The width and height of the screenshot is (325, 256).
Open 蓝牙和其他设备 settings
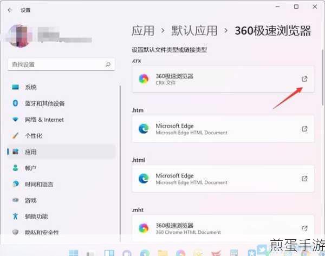(x=61, y=103)
